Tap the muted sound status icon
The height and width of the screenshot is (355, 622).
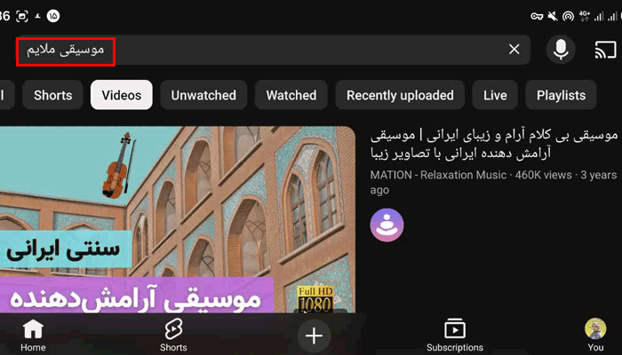552,16
